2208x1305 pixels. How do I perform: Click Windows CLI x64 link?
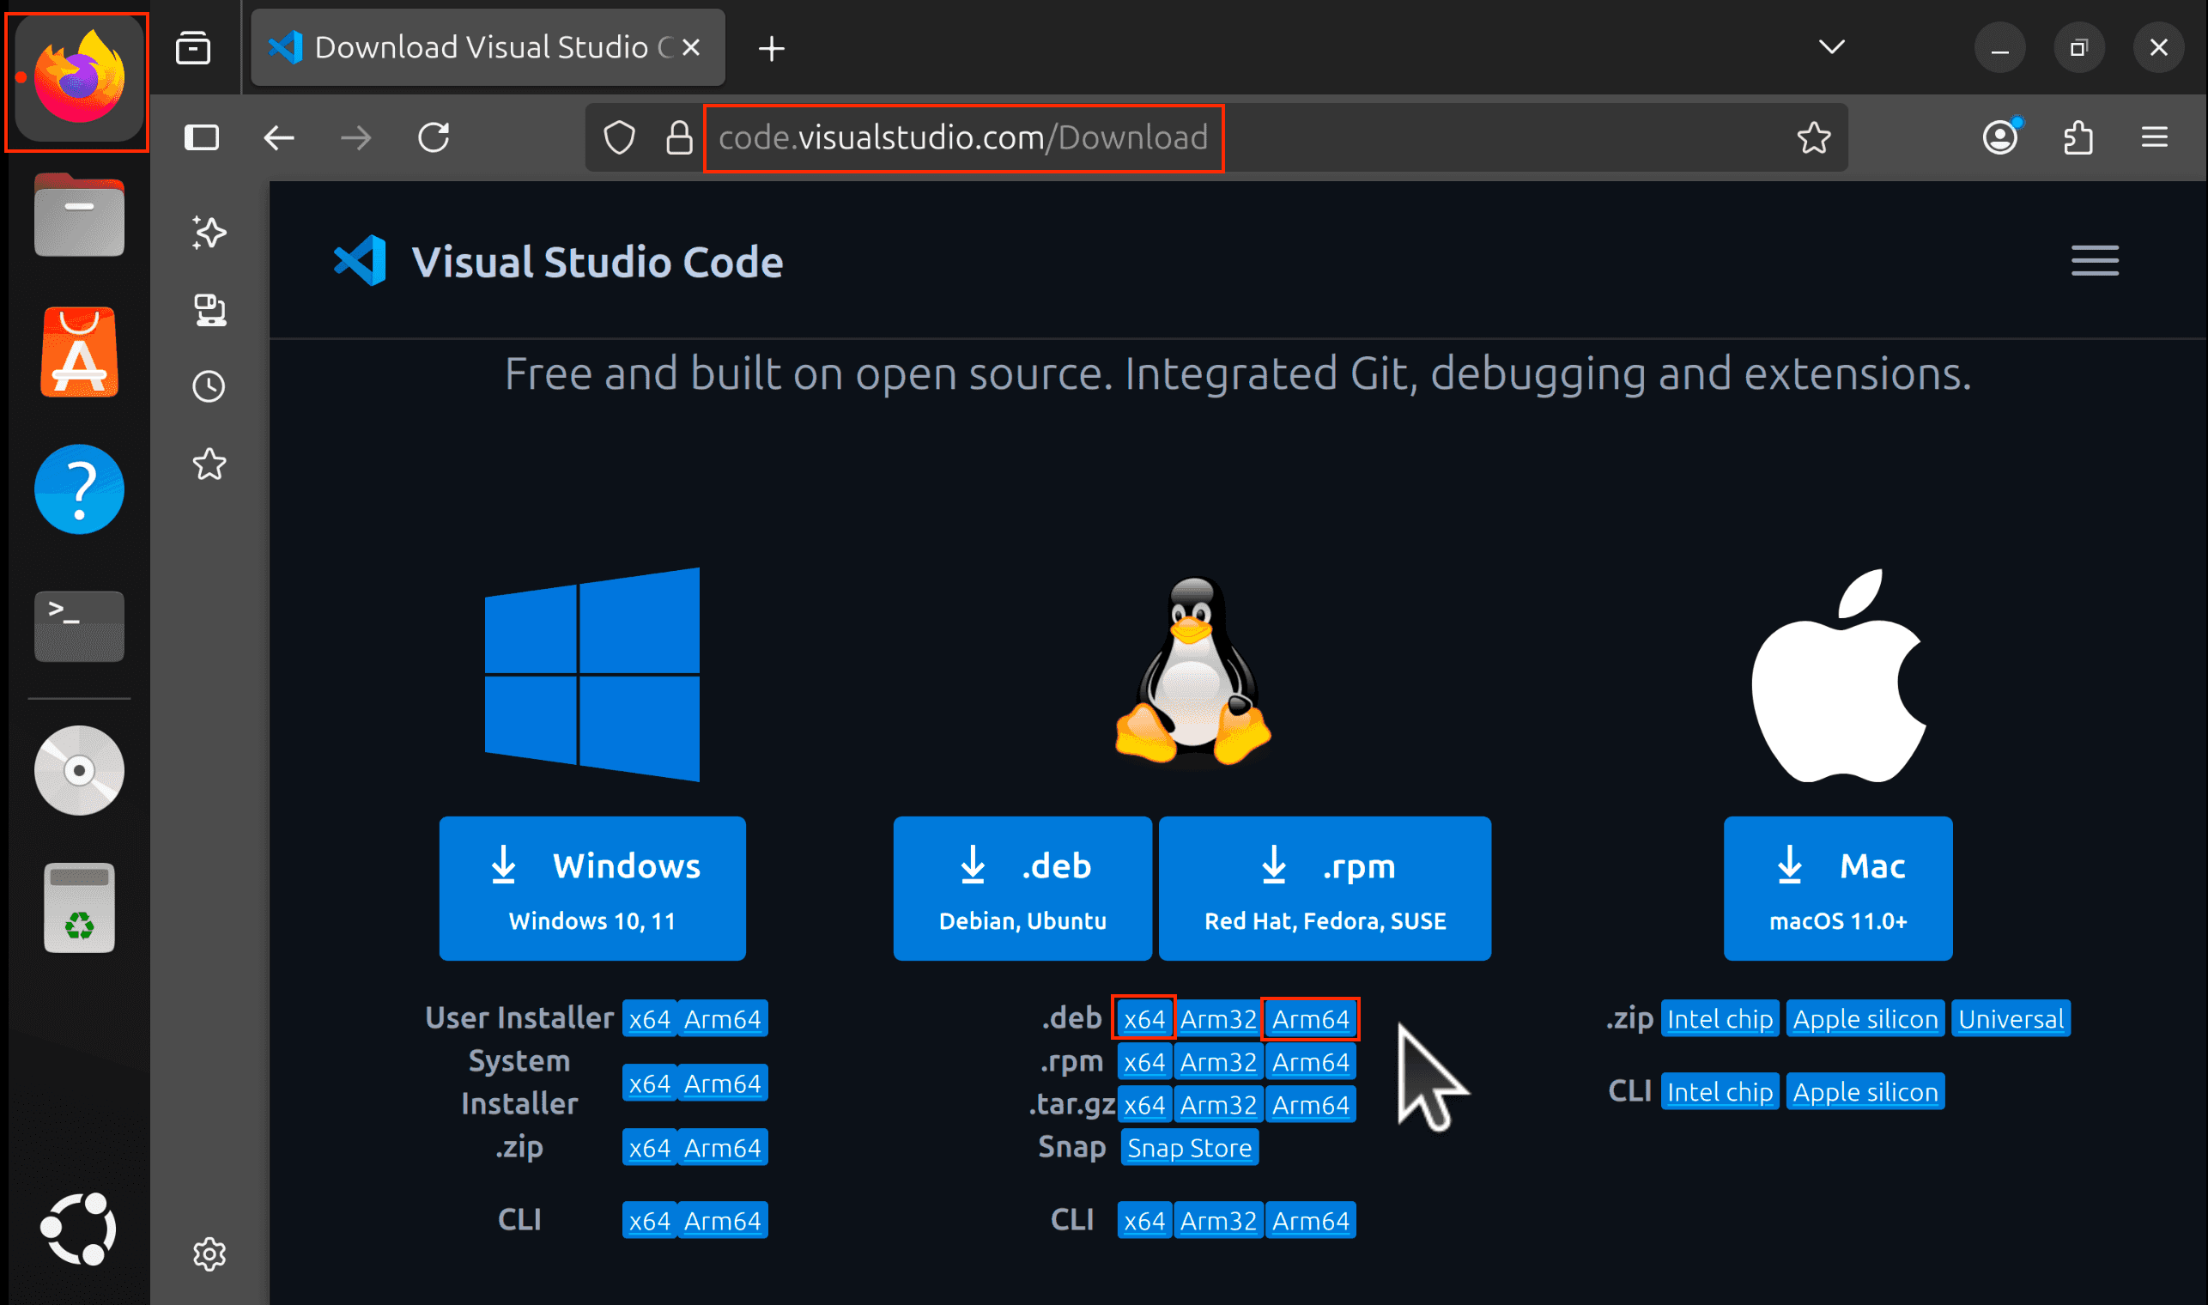click(x=650, y=1220)
